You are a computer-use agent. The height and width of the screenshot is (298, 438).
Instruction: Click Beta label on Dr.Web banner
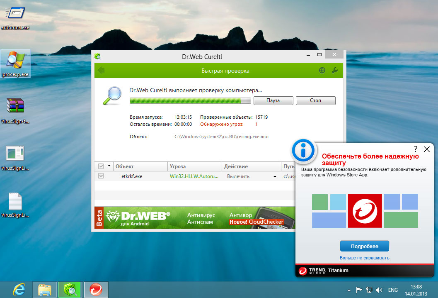(99, 218)
